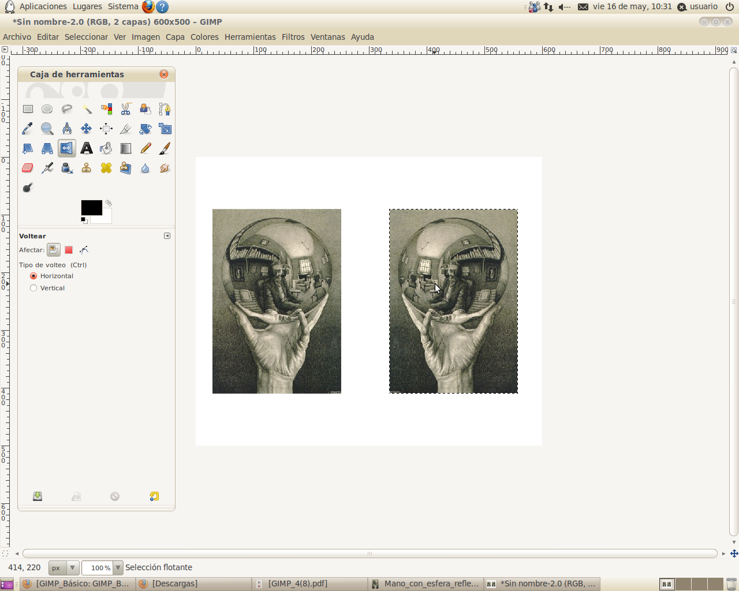Open the Filtros menu
The height and width of the screenshot is (591, 739).
pos(293,36)
